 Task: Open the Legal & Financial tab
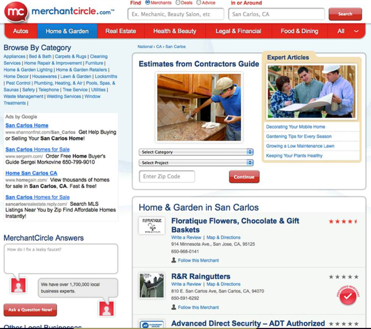tap(238, 31)
